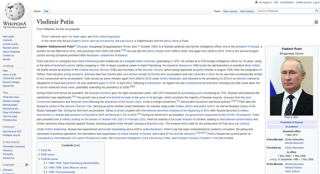Open the Afrikaans language version
The height and width of the screenshot is (174, 320).
pos(8,170)
